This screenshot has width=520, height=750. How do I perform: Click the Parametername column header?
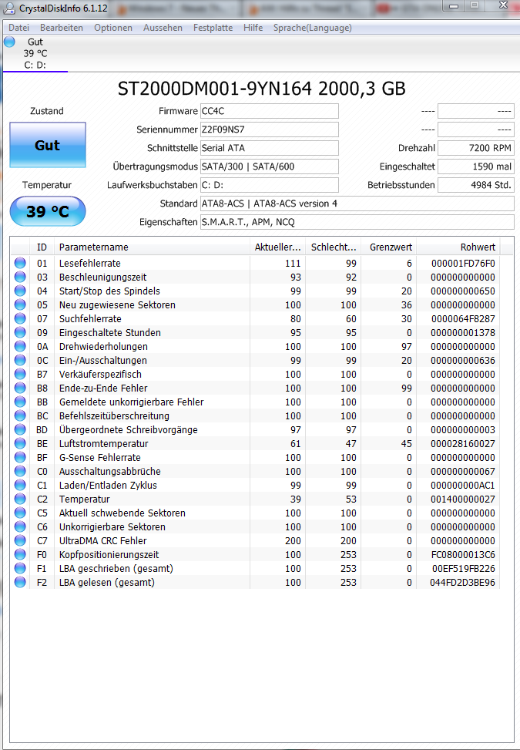coord(152,247)
